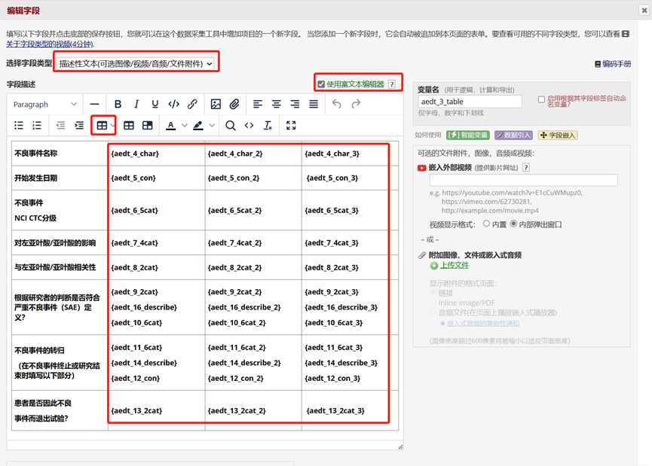
Task: Insert a hyperlink with the chain icon
Action: (x=192, y=104)
